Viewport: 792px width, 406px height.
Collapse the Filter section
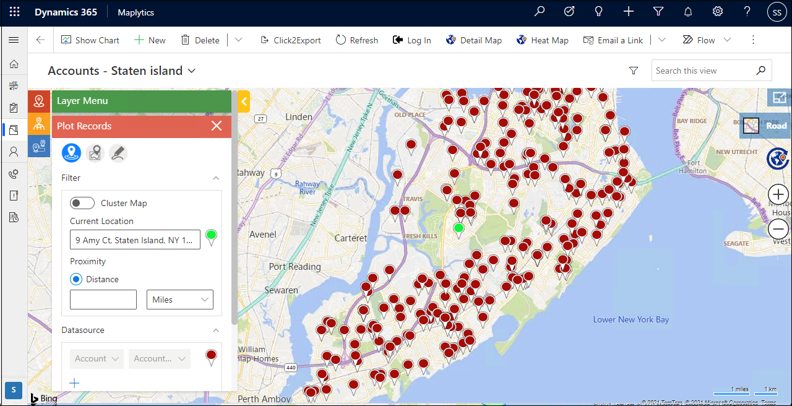(216, 178)
